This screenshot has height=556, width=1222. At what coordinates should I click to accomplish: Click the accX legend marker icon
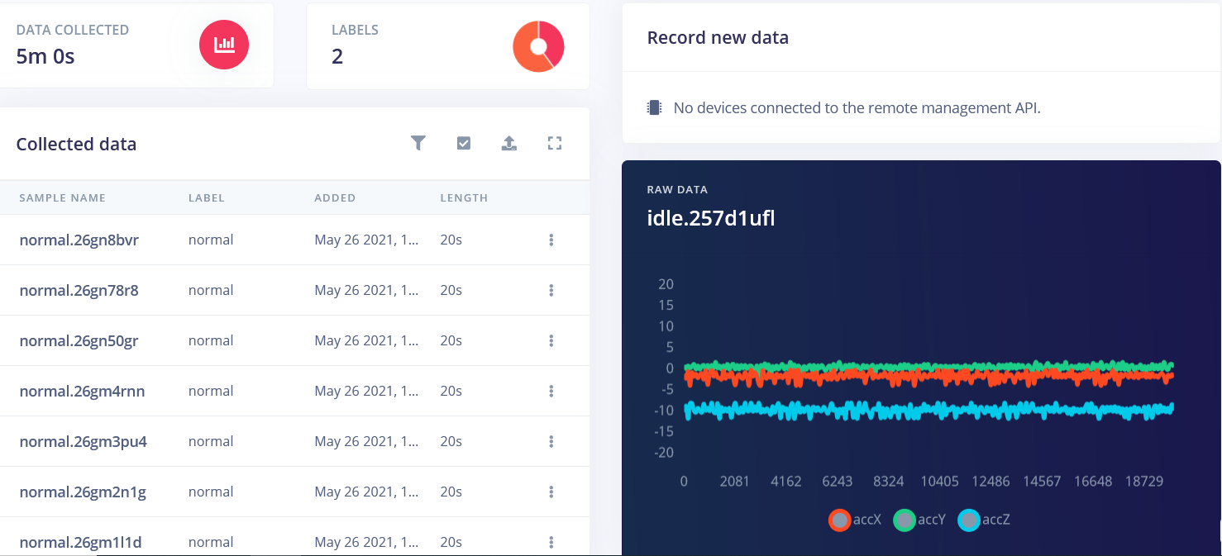click(841, 520)
